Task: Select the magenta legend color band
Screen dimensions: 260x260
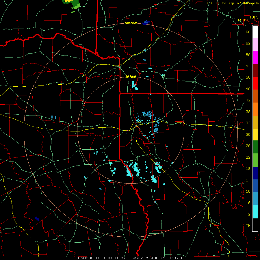Action: coord(255,57)
